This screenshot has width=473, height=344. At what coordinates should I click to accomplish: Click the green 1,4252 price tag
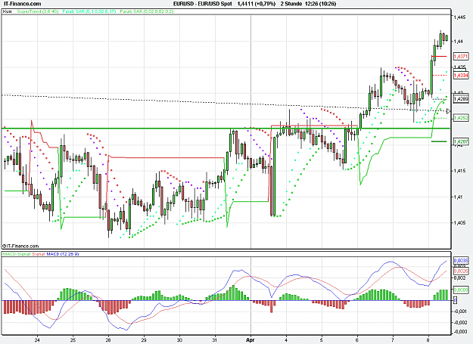pyautogui.click(x=461, y=118)
